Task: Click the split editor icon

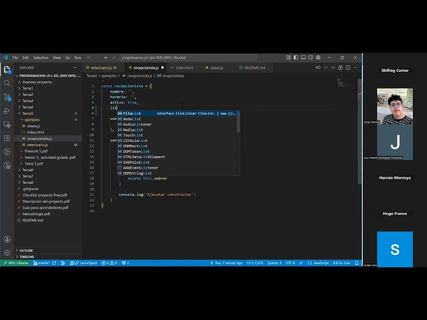Action: (348, 67)
